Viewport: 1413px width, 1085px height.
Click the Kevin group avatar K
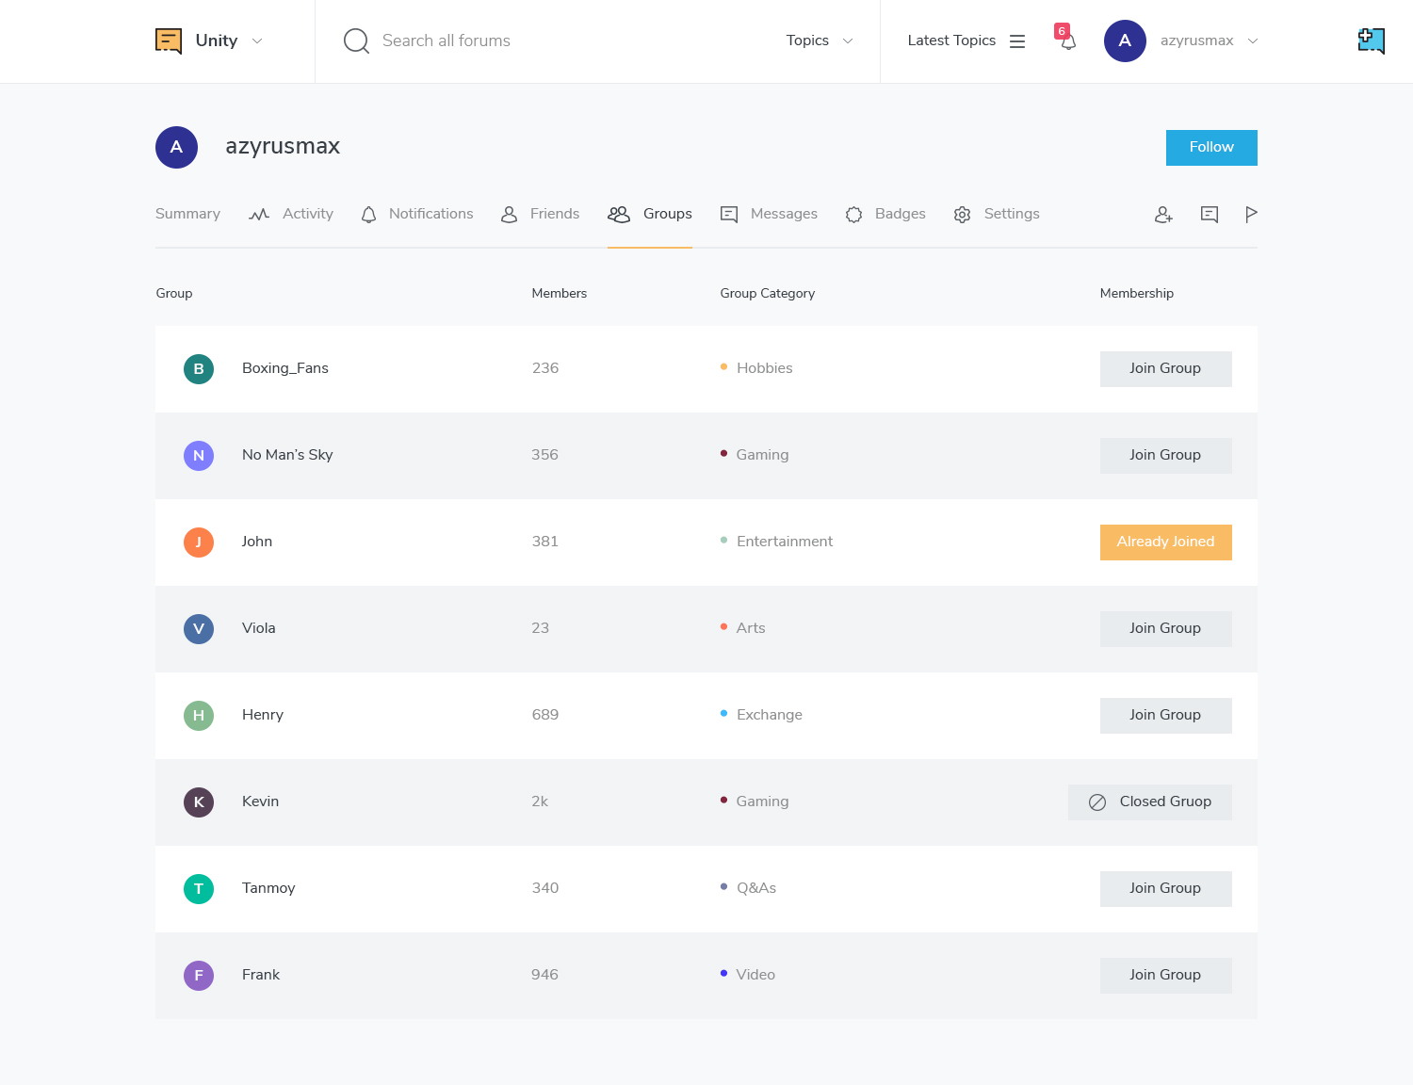199,802
